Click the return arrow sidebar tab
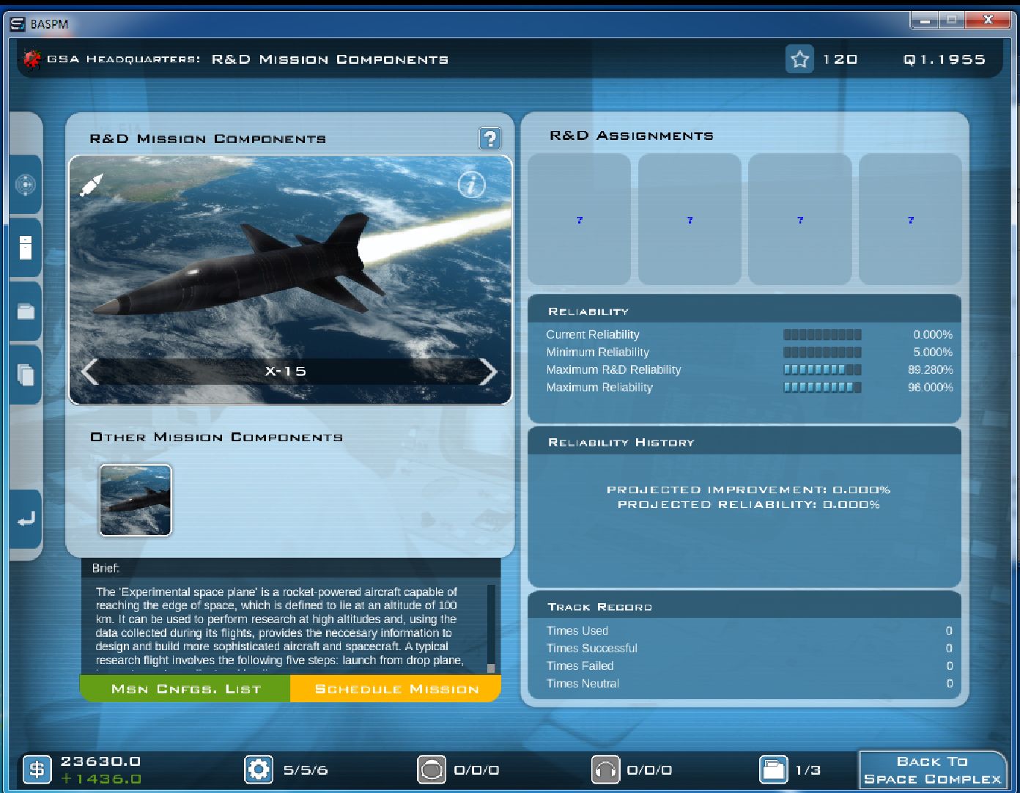Screen dimensions: 1020x793 tap(26, 519)
